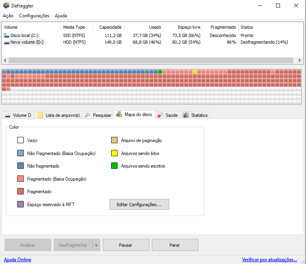Image resolution: width=306 pixels, height=264 pixels.
Task: Click the blocks icon on Mapa do disco tab
Action: tap(119, 114)
